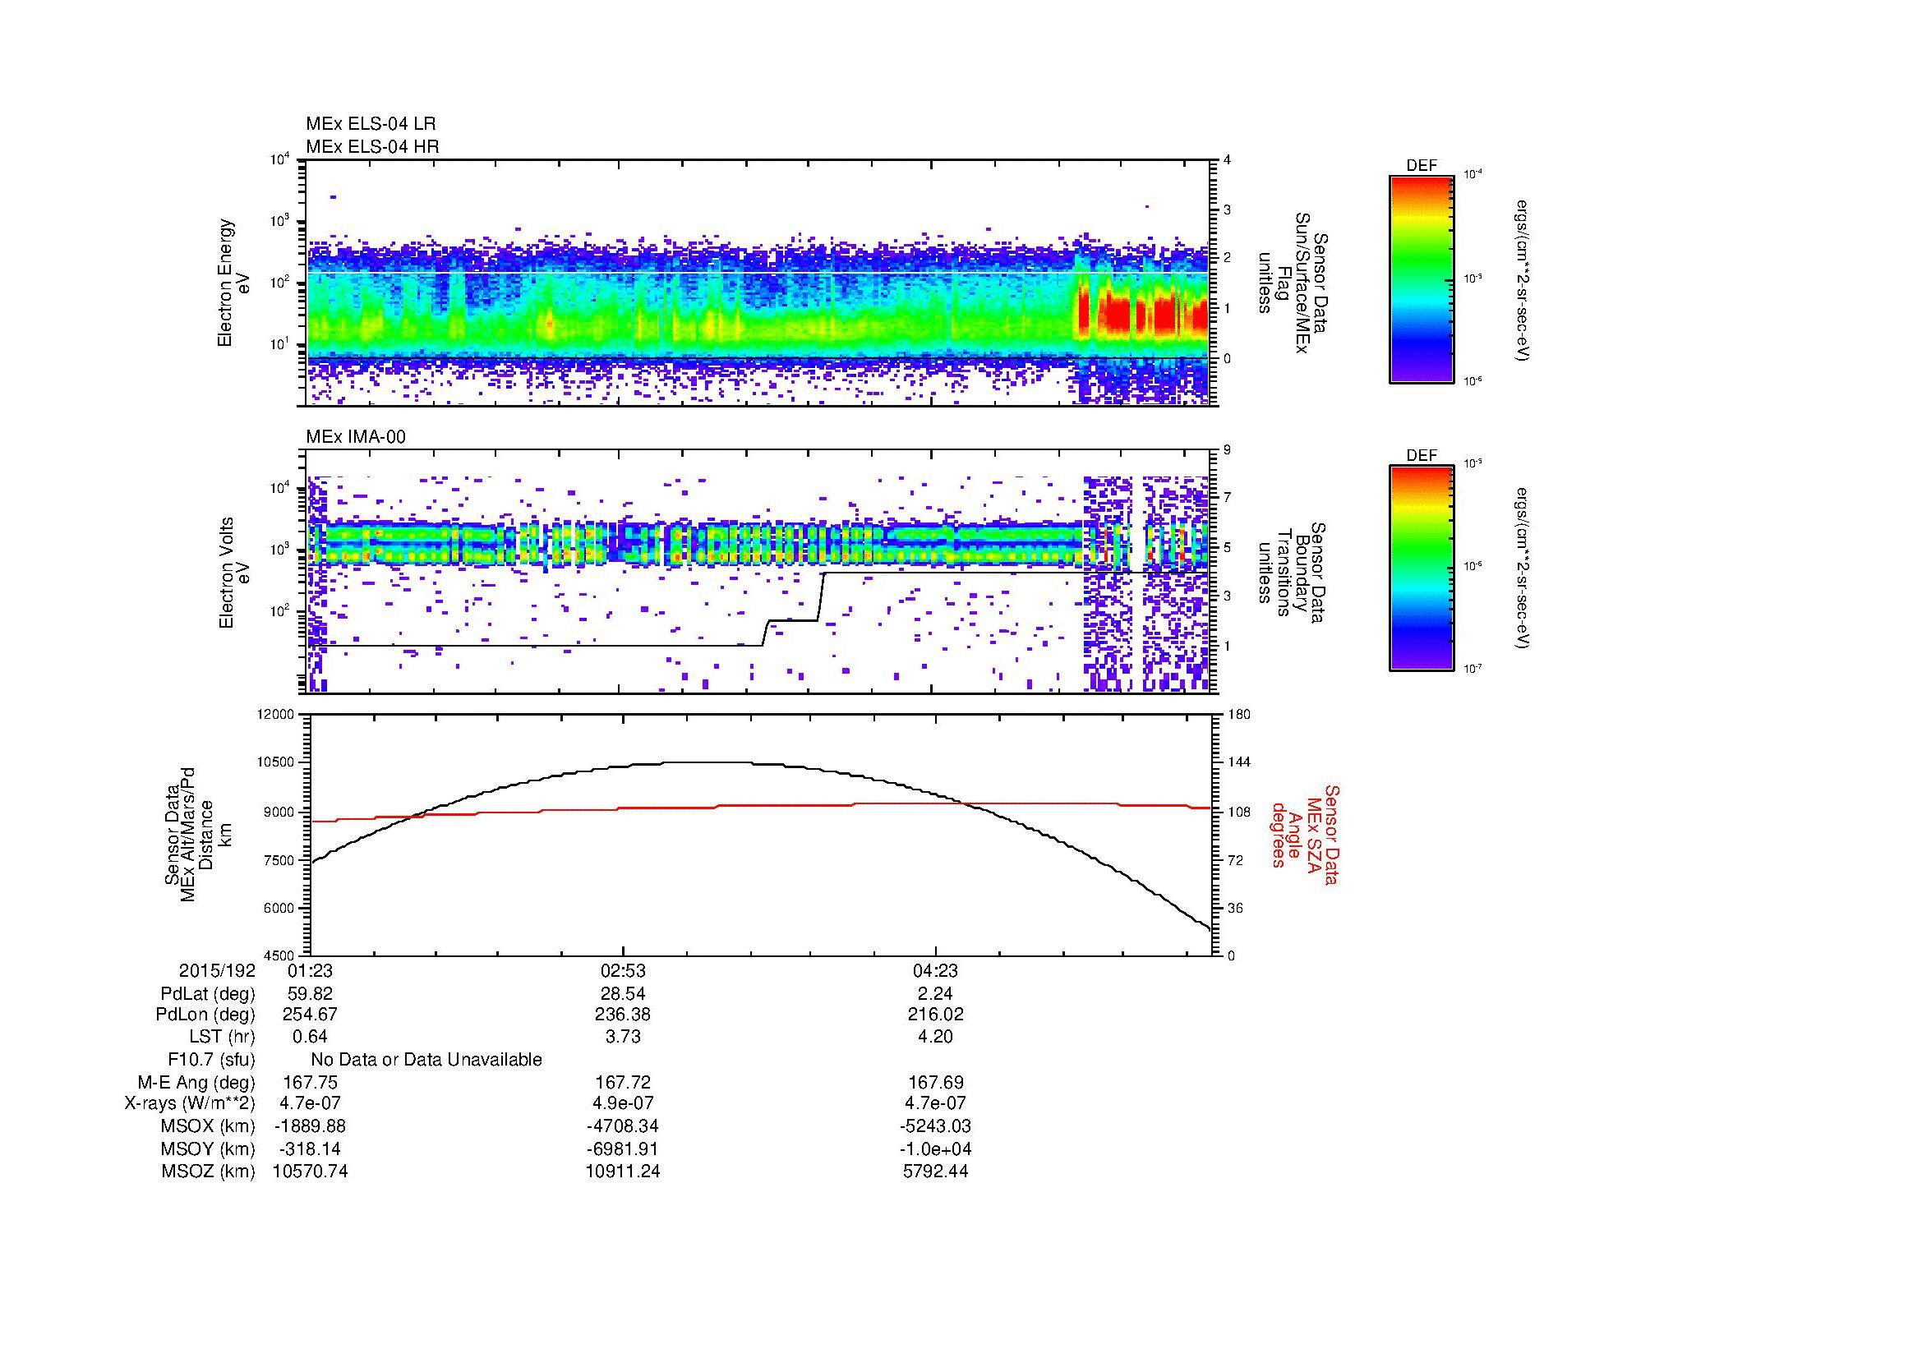
Task: Click the LST value 4.20
Action: click(936, 1037)
